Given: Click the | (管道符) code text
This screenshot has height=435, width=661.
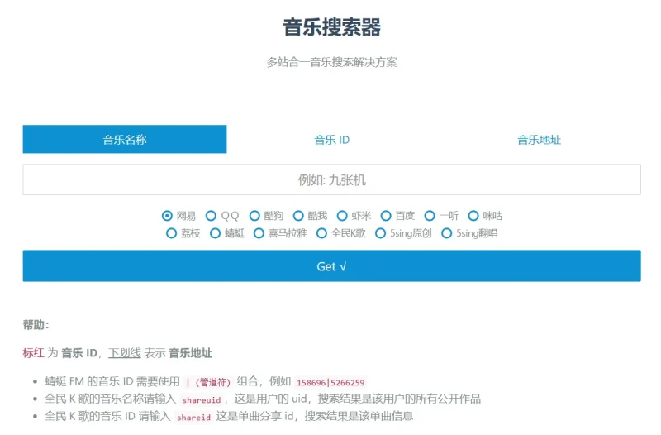Looking at the screenshot, I should pos(208,382).
